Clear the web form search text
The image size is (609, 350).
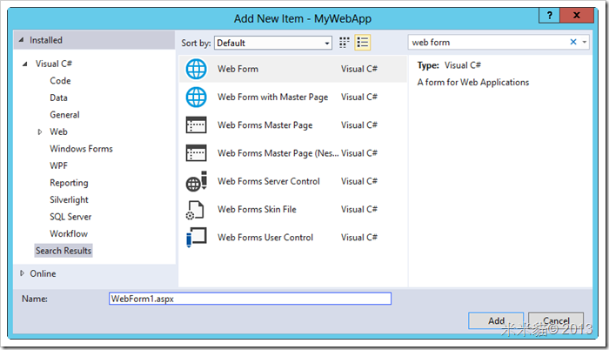[572, 42]
